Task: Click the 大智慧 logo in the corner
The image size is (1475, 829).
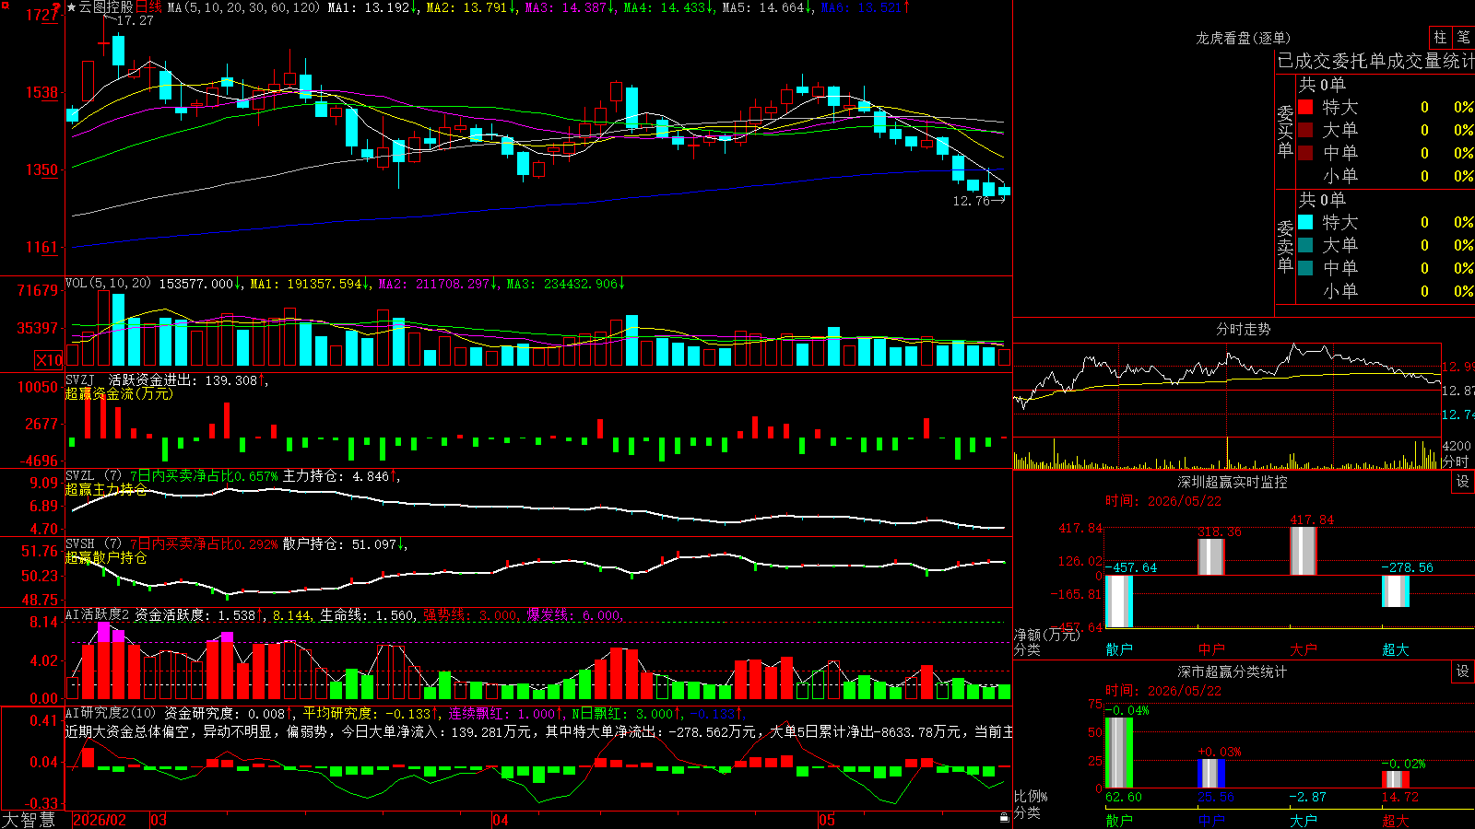Action: click(29, 820)
